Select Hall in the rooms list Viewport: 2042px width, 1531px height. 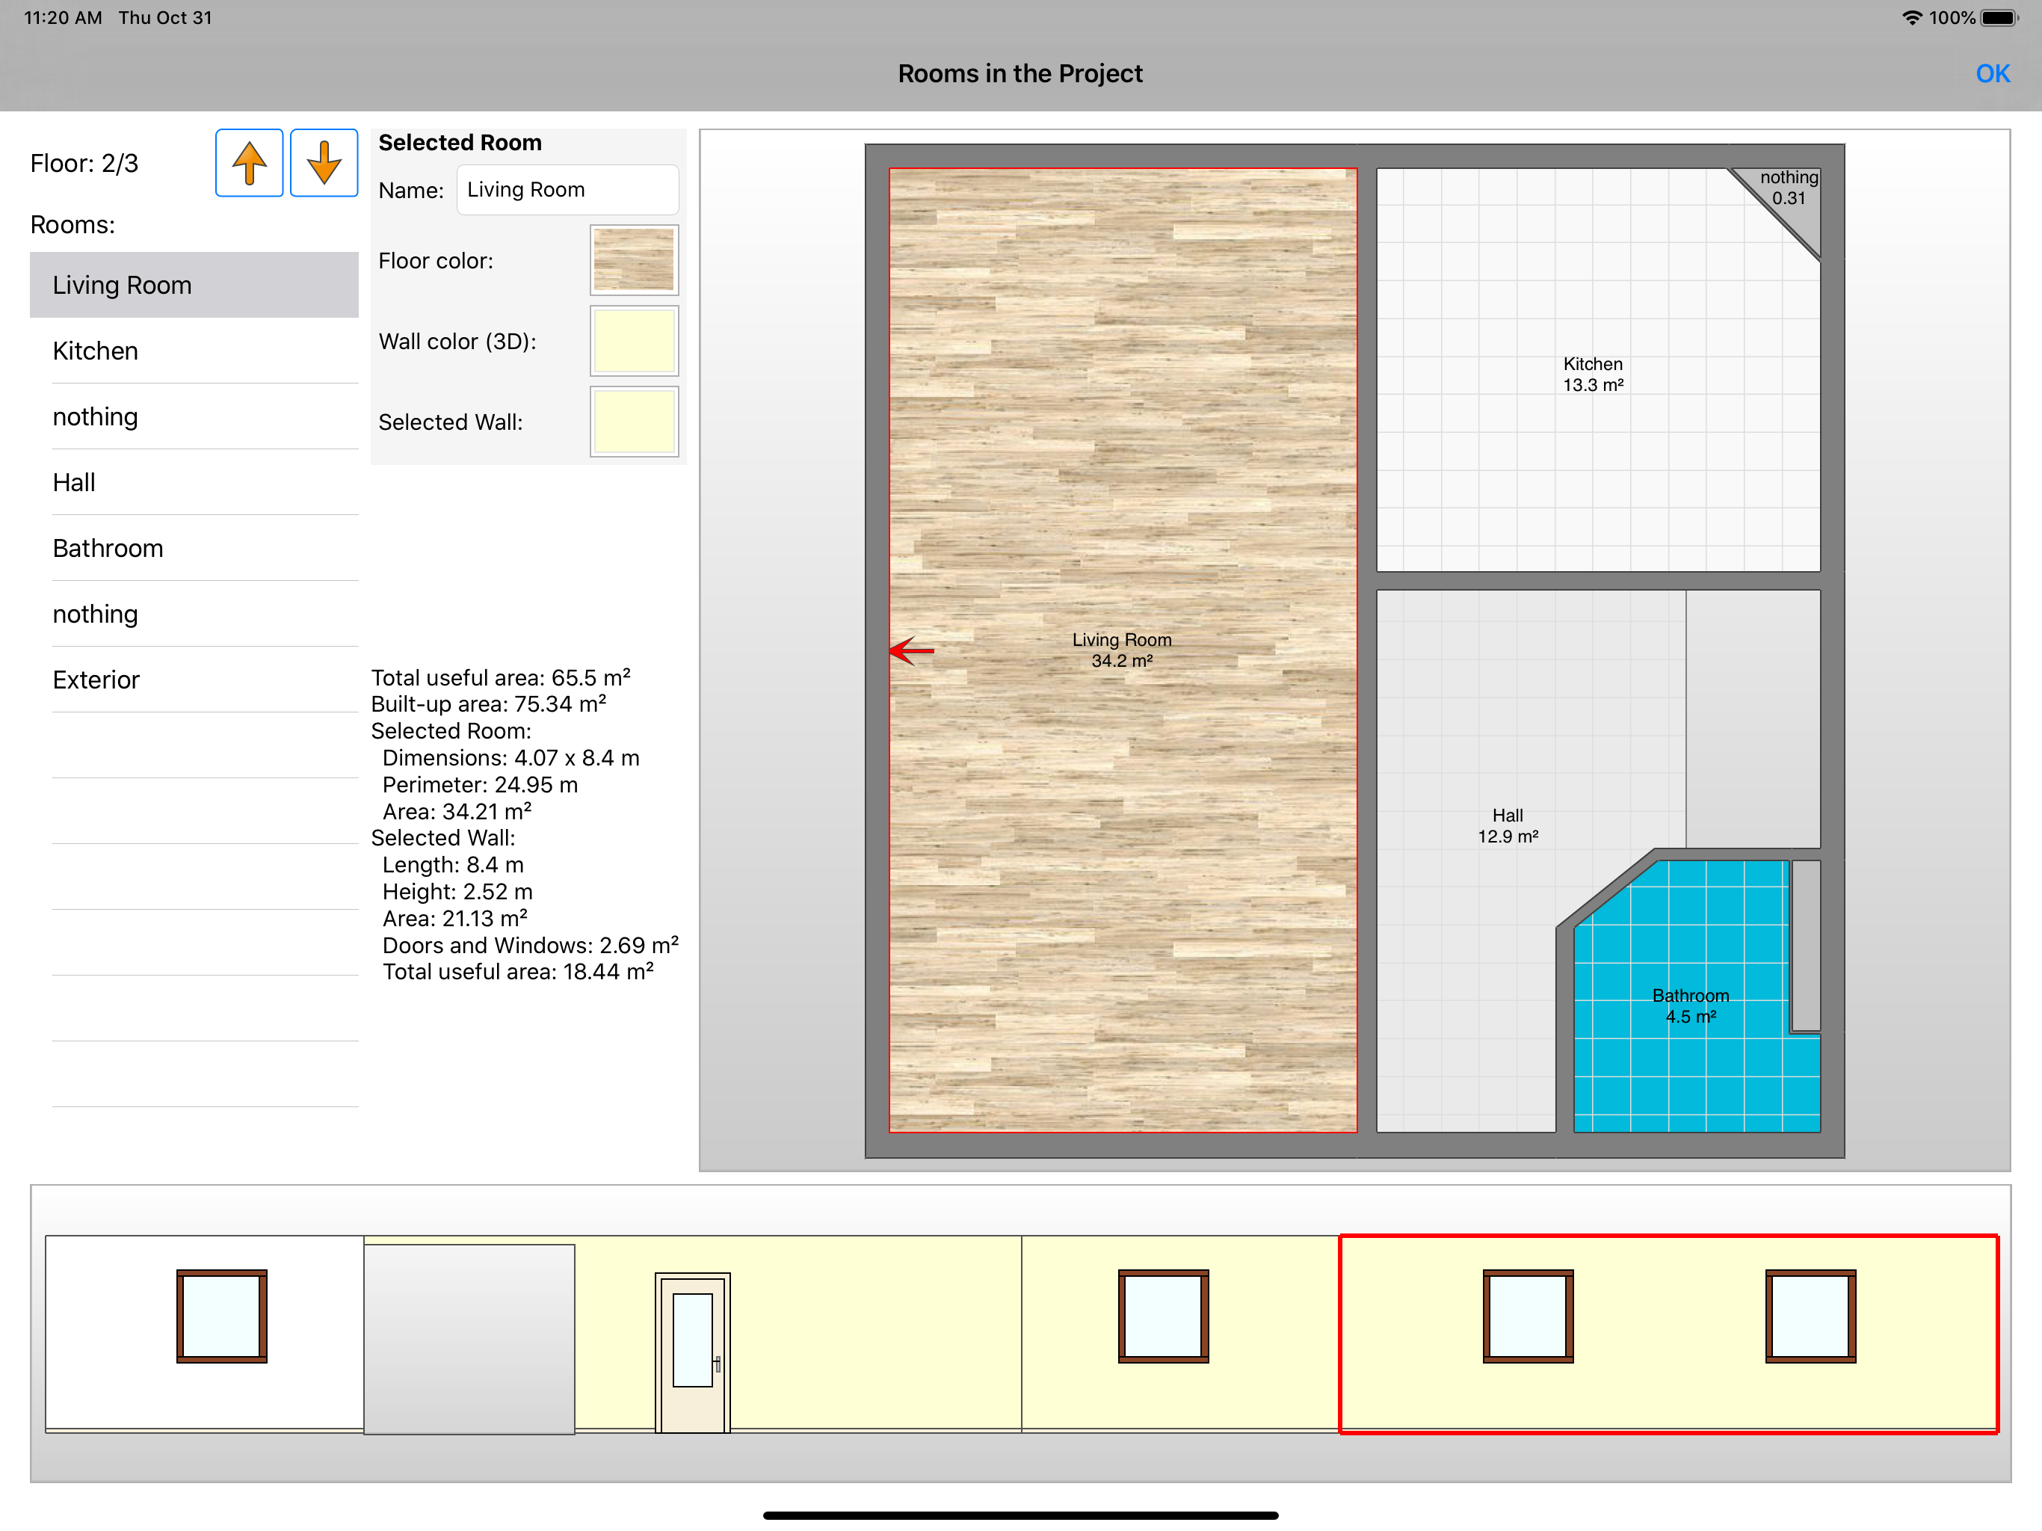(x=194, y=482)
